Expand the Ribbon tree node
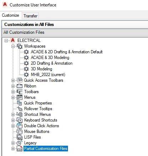 [x=13, y=86]
